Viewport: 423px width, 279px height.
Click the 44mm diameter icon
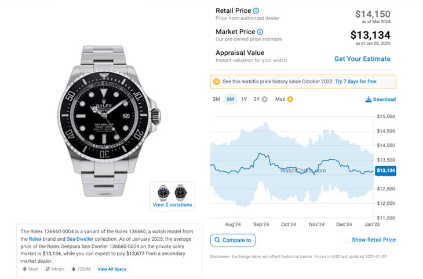pos(48,269)
